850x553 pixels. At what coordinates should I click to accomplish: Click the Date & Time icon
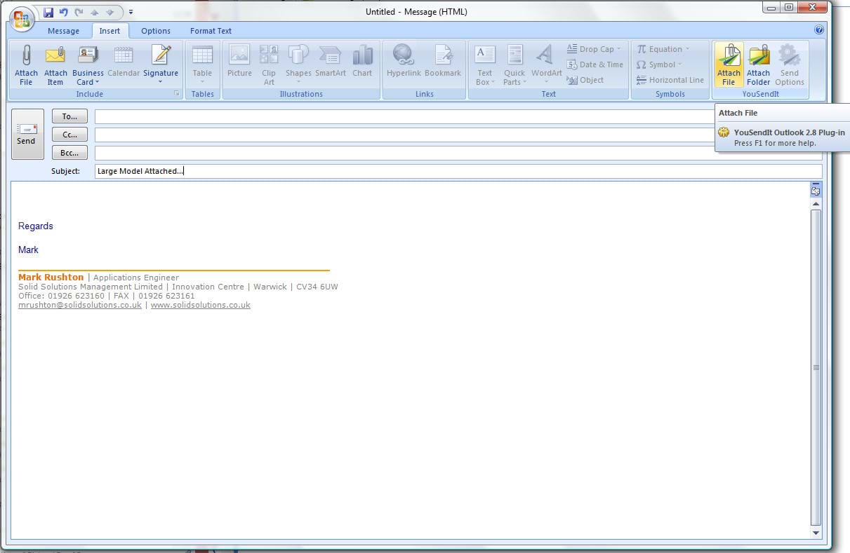coord(595,64)
